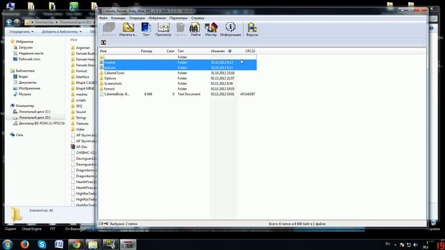Sort archive list by Размер column

tap(147, 51)
